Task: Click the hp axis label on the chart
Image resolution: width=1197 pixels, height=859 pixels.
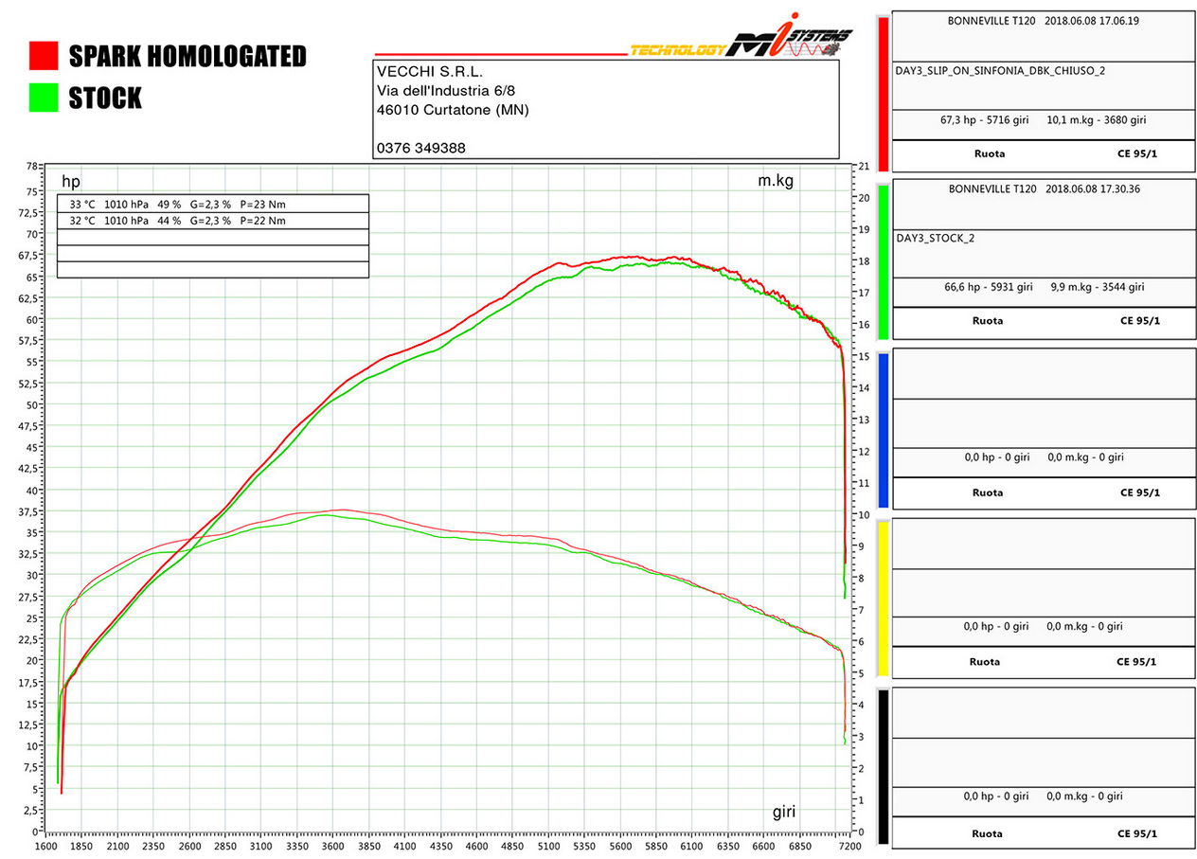Action: click(71, 182)
